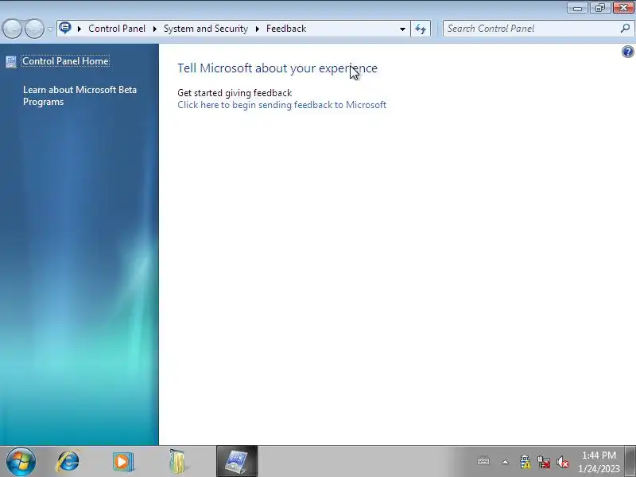Open the recent pages dropdown arrow

click(50, 29)
